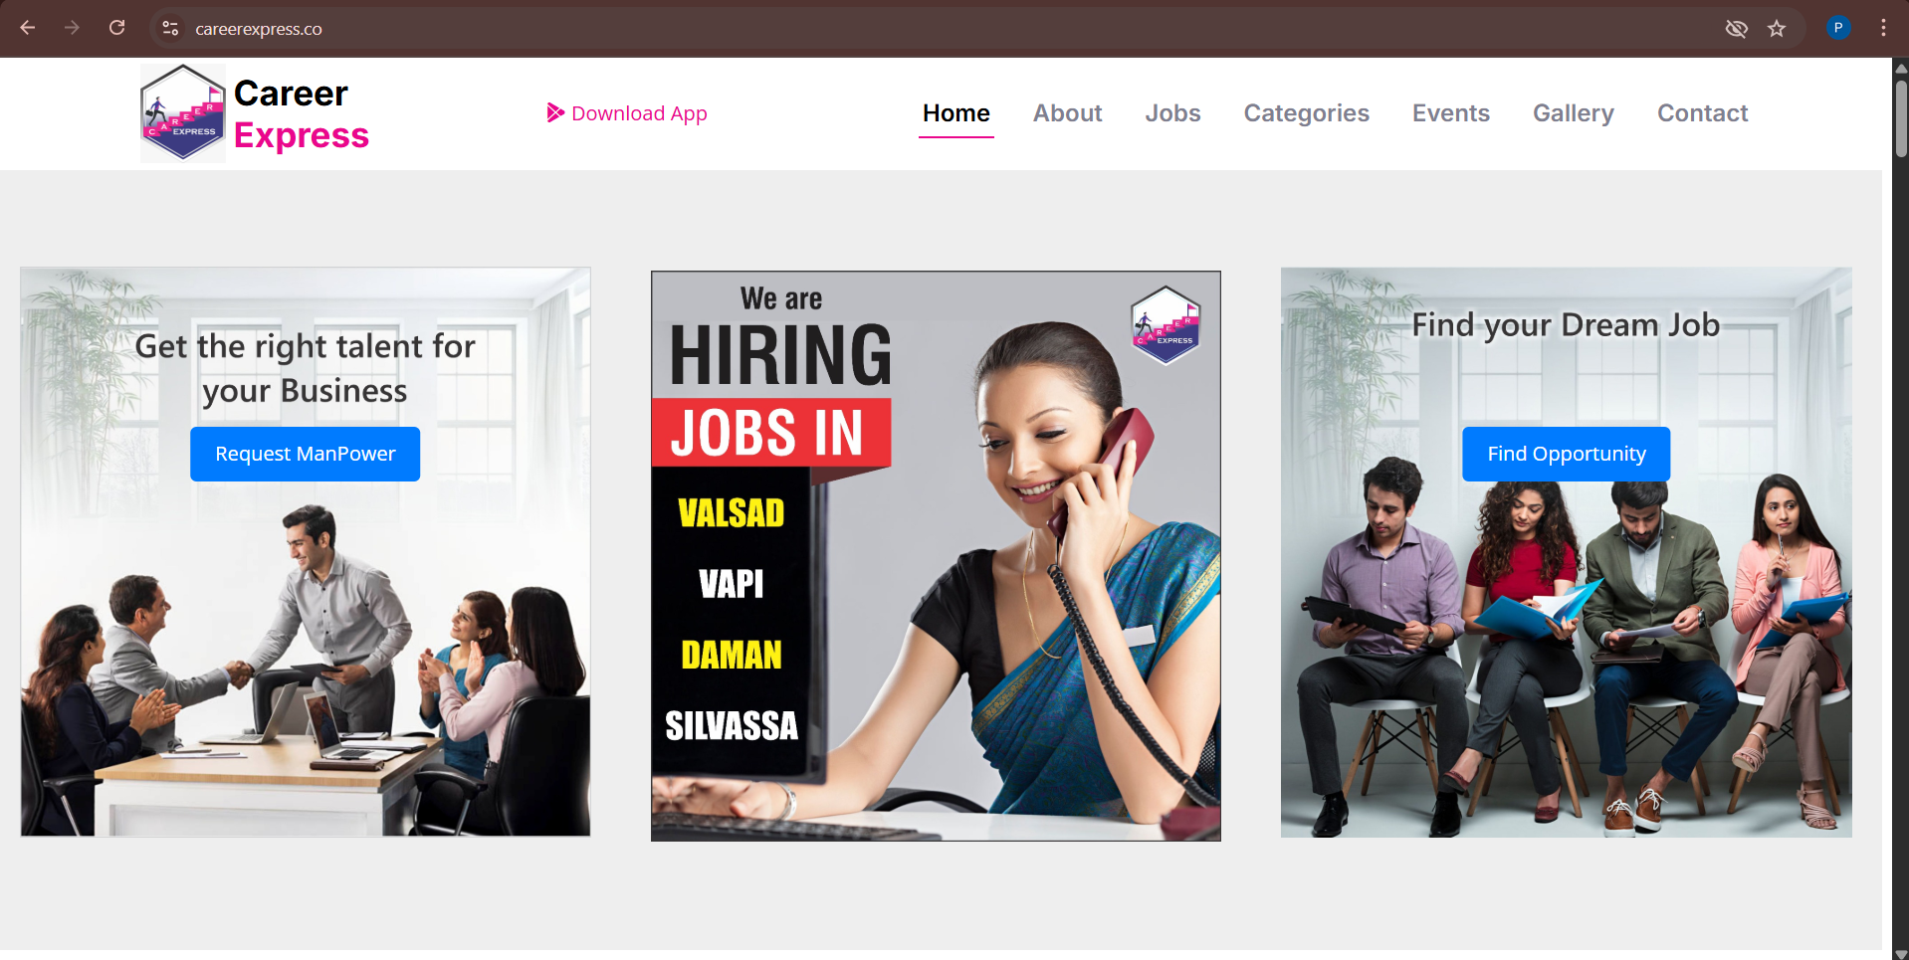Click the browser forward arrow
Viewport: 1909px width, 960px height.
click(x=72, y=28)
